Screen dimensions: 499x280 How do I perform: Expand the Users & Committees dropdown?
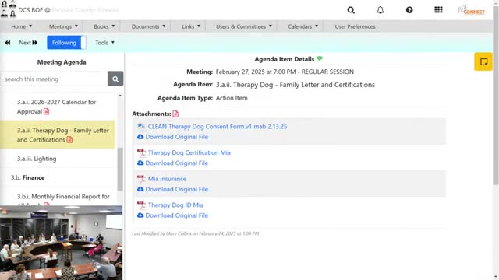click(x=244, y=26)
